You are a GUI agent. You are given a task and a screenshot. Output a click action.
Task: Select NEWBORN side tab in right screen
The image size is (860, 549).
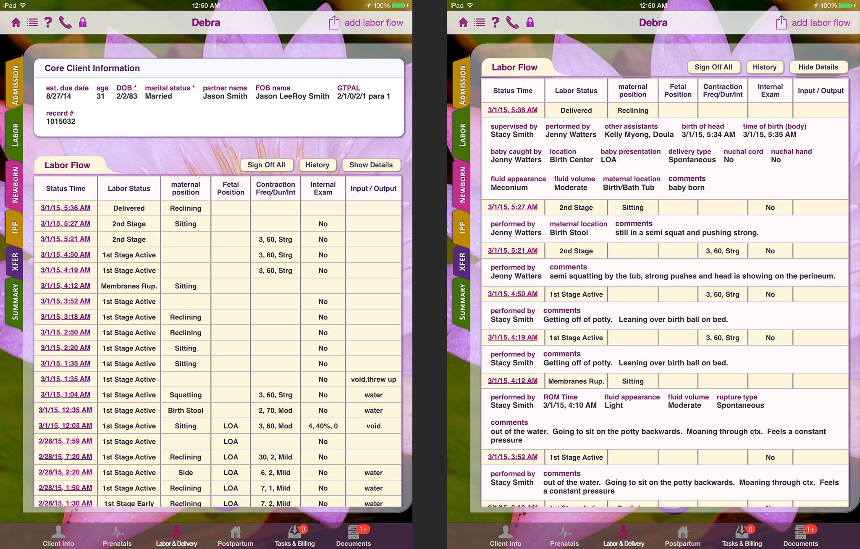(462, 184)
